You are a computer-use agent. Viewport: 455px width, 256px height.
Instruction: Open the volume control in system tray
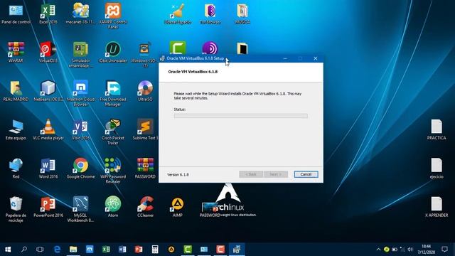[x=410, y=250]
